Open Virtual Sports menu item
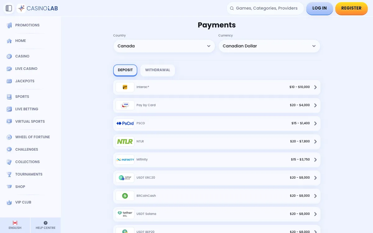 (30, 121)
